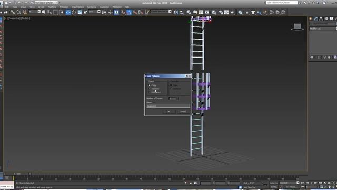
Task: Confirm Clone Options with OK
Action: pyautogui.click(x=168, y=111)
